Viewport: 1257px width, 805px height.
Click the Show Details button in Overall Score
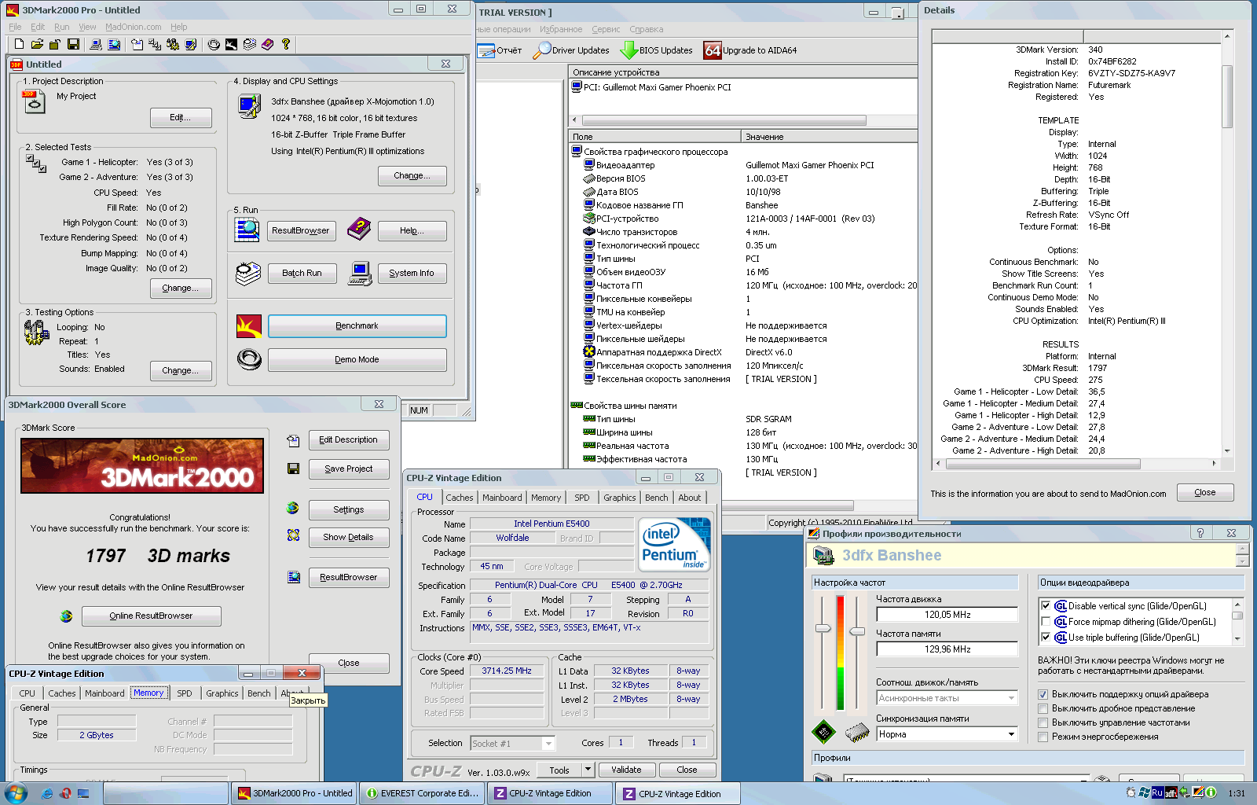click(349, 537)
